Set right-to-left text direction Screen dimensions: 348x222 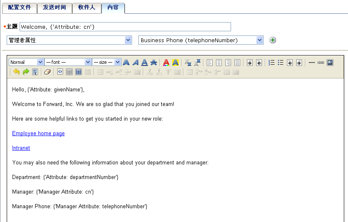pos(259,63)
